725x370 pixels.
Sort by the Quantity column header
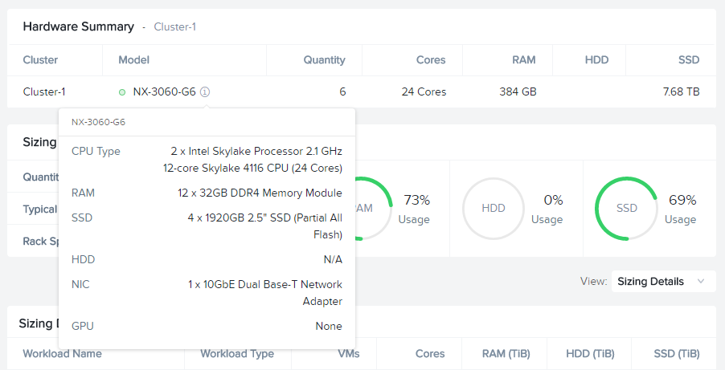coord(324,60)
